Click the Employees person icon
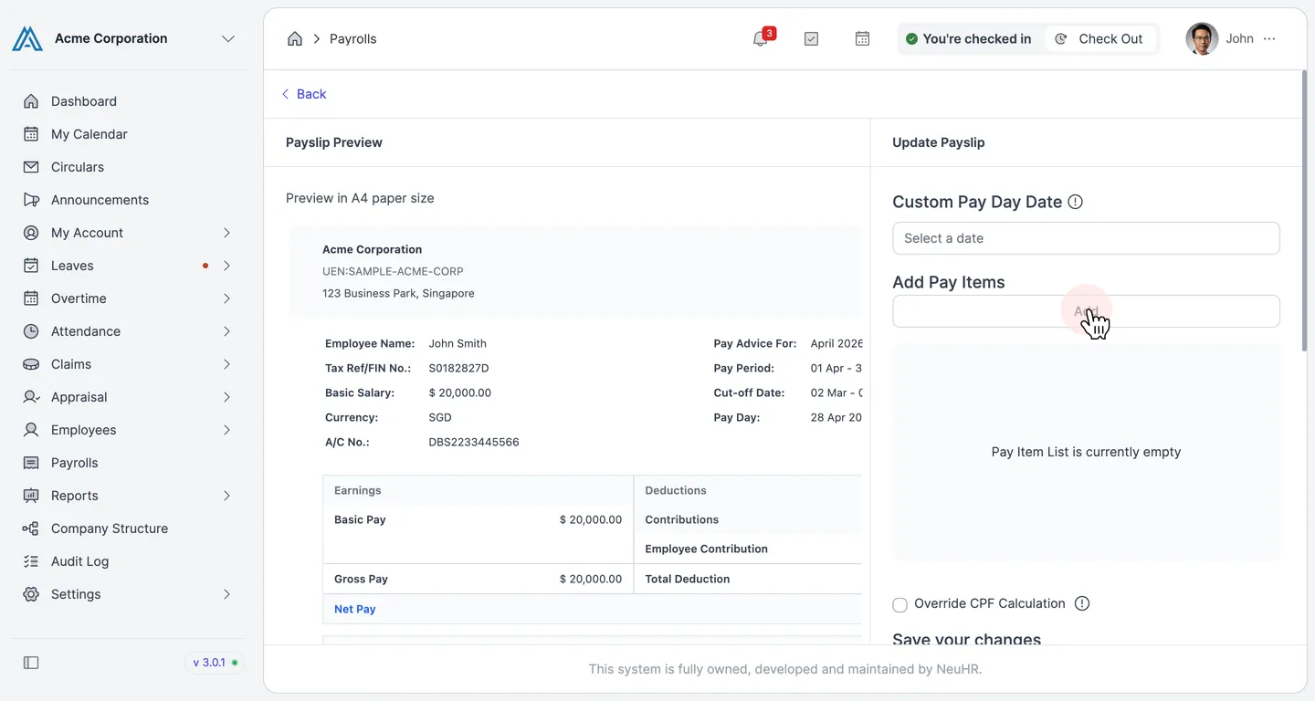 pos(31,430)
